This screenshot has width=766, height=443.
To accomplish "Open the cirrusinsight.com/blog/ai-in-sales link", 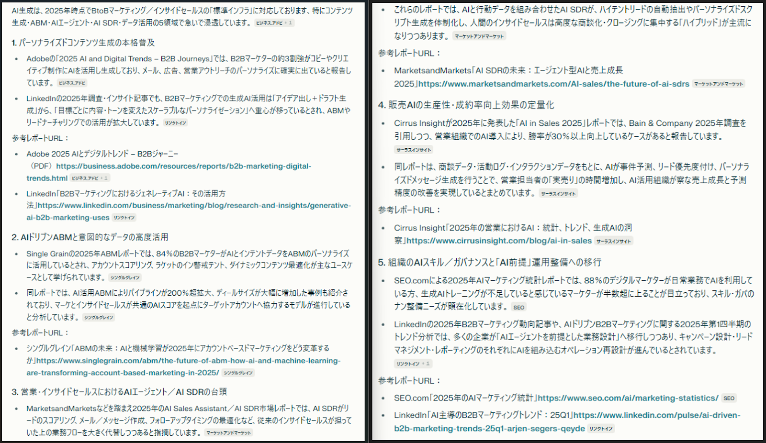I will 499,241.
